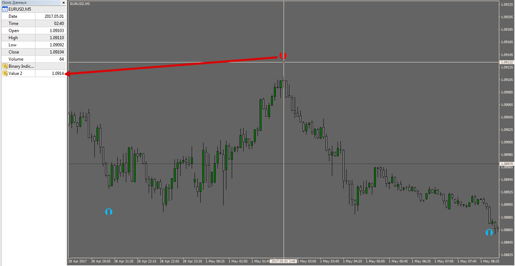Click the Open value 1.09103

pos(57,31)
